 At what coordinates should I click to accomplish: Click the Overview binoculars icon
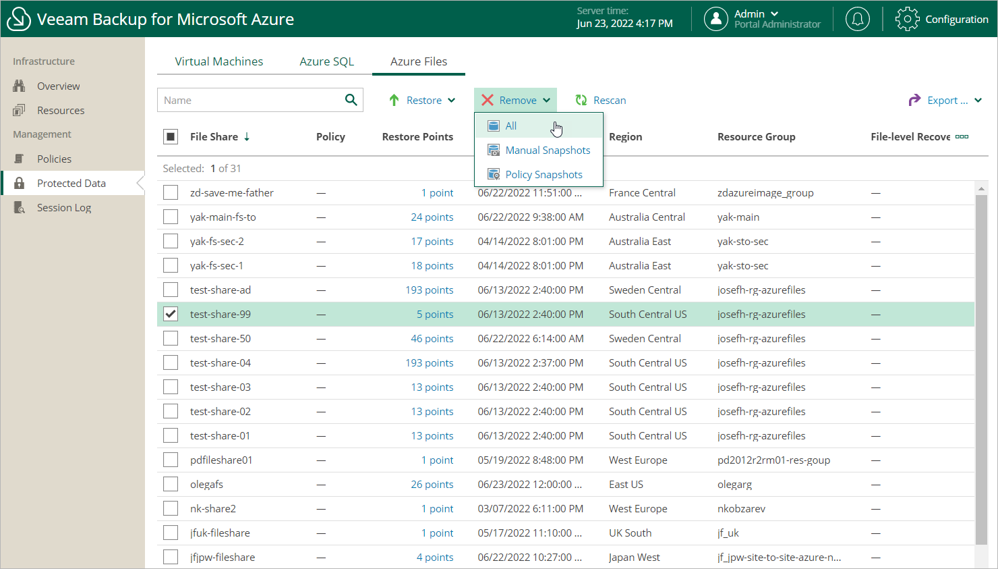20,86
